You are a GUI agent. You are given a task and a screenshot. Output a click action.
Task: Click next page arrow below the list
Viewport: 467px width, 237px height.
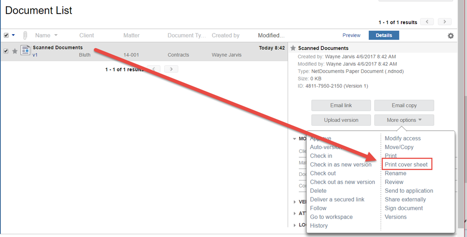[x=171, y=69]
